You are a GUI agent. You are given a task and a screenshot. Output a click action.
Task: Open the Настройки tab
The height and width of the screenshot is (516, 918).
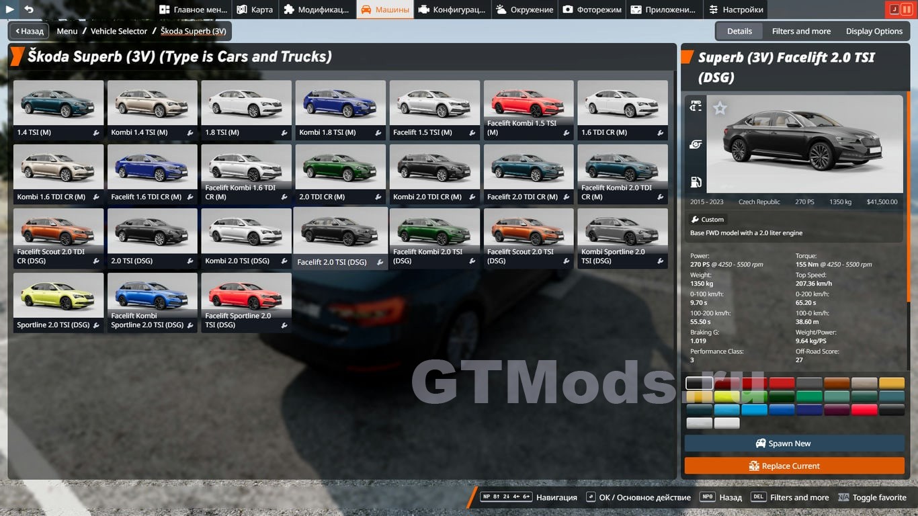(x=736, y=9)
